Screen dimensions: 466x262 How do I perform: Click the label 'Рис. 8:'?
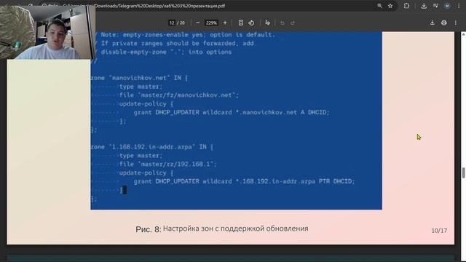click(x=149, y=229)
